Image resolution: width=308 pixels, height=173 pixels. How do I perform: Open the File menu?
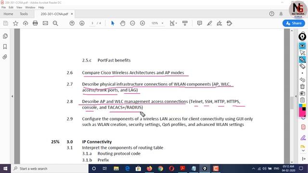click(x=3, y=8)
